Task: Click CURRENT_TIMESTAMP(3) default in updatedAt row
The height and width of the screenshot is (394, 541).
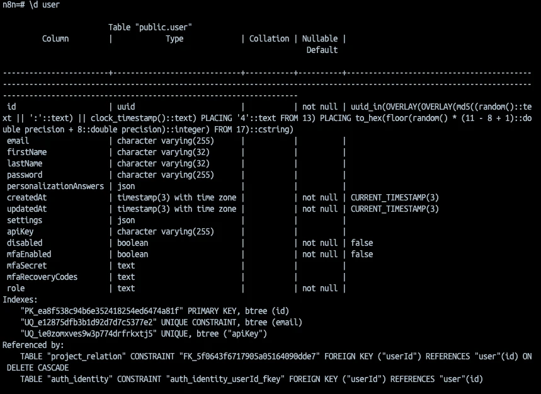Action: [x=394, y=209]
